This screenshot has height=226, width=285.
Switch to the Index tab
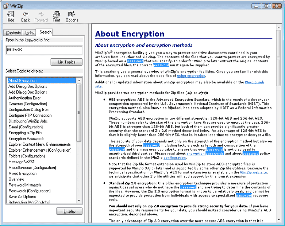[30, 33]
